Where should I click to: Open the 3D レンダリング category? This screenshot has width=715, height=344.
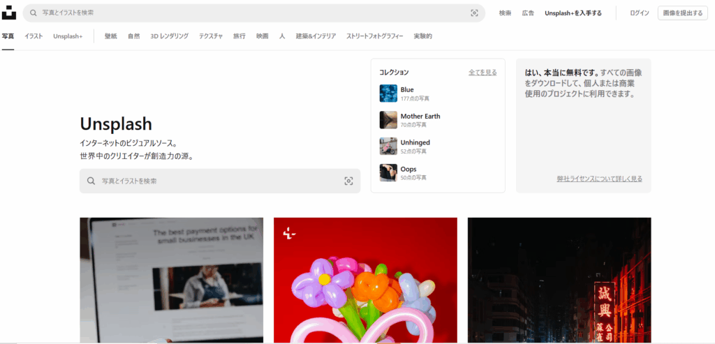click(169, 36)
